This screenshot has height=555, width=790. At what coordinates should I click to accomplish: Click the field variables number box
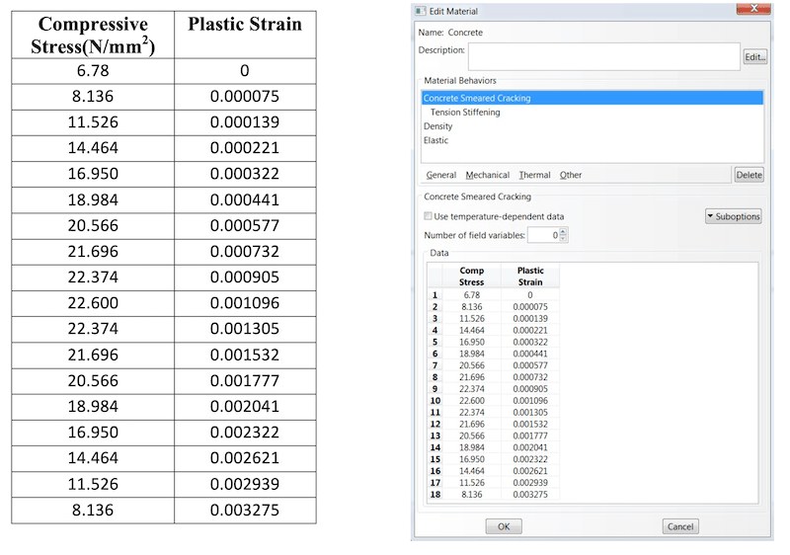tap(541, 235)
